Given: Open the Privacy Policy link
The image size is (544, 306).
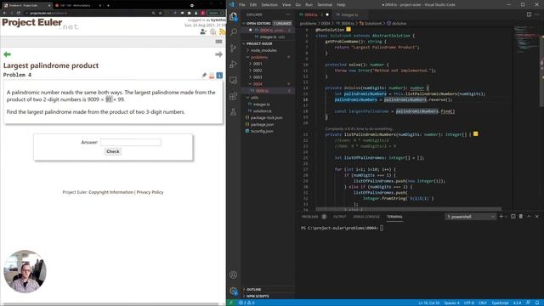Looking at the screenshot, I should [150, 192].
